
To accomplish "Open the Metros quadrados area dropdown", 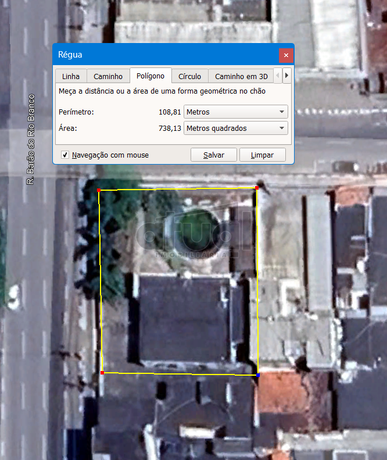I will (x=236, y=128).
